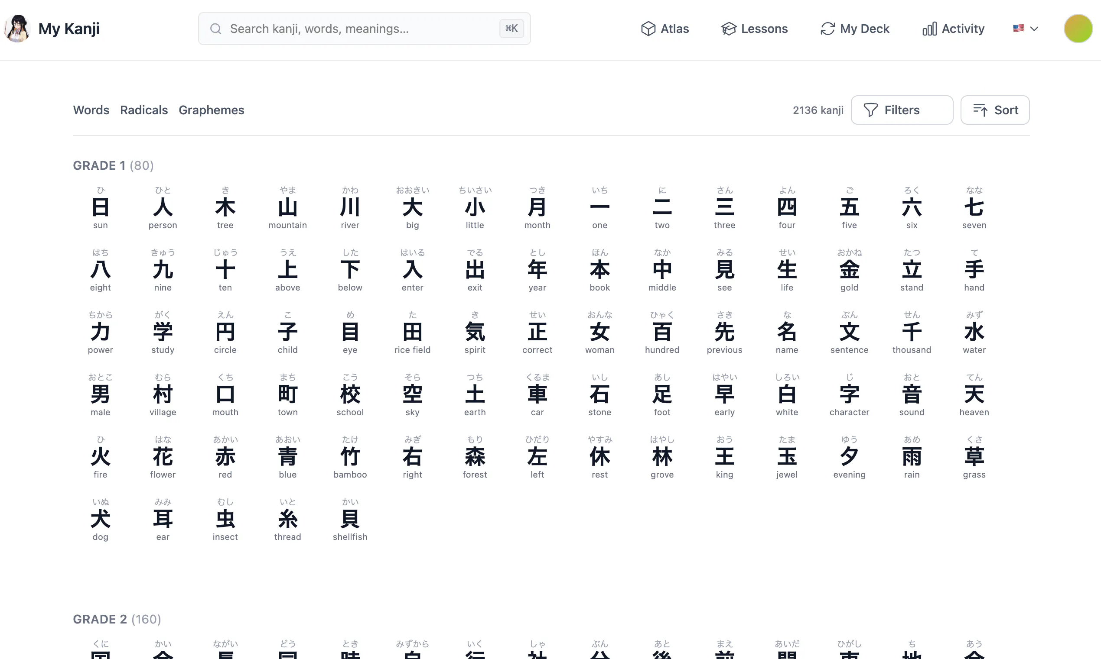
Task: Open the green user profile avatar
Action: coord(1078,29)
